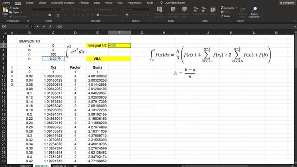Screen dimensions: 297x167
Task: Switch to the Fórmulas tab
Action: click(x=84, y=3)
